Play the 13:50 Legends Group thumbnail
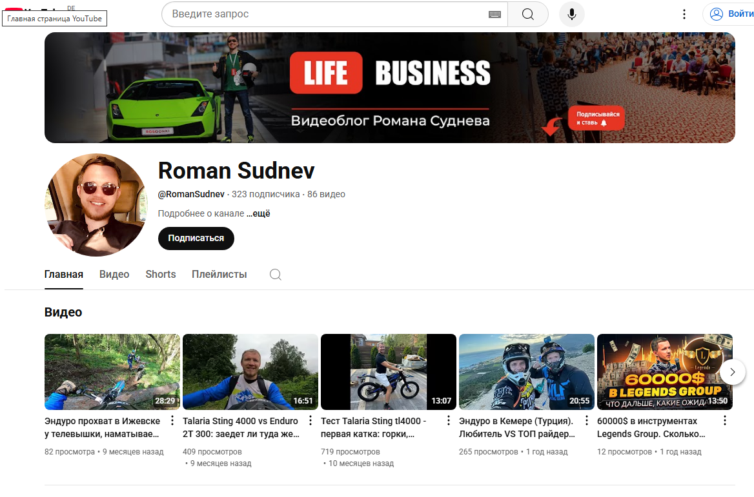The height and width of the screenshot is (497, 754). [x=664, y=372]
